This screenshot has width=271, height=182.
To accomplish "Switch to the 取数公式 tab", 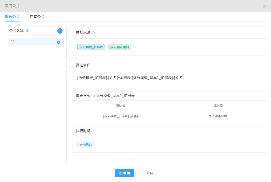I will click(x=12, y=17).
